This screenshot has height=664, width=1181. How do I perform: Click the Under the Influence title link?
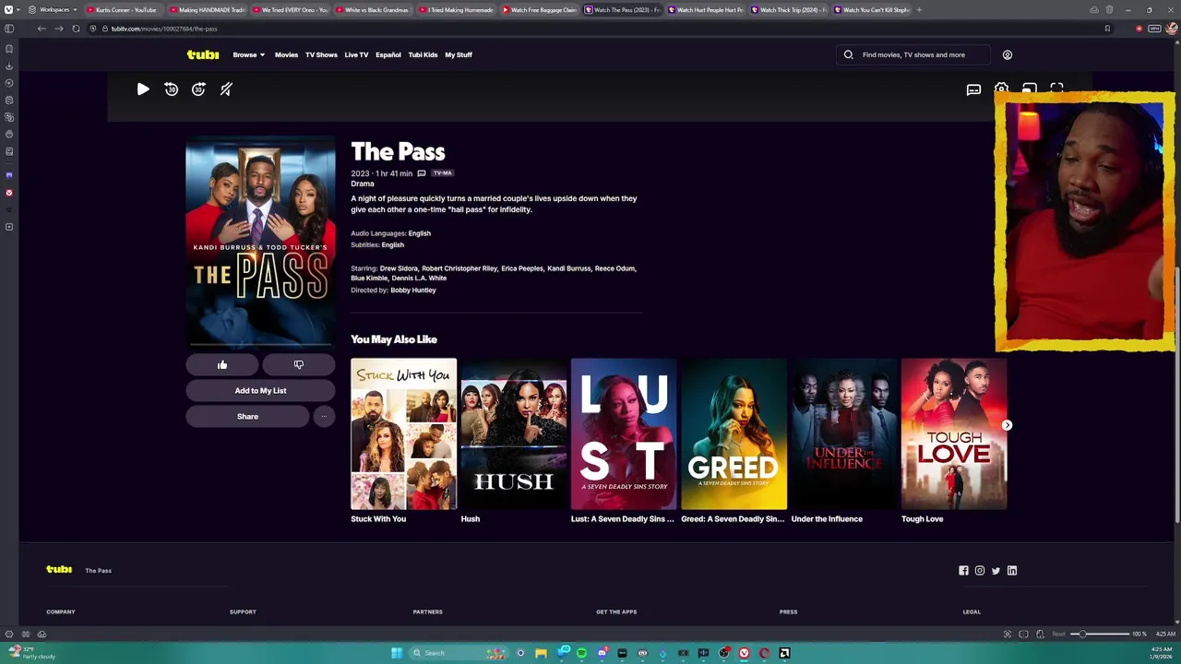[827, 519]
